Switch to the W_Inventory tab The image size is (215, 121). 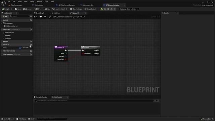pos(39,5)
